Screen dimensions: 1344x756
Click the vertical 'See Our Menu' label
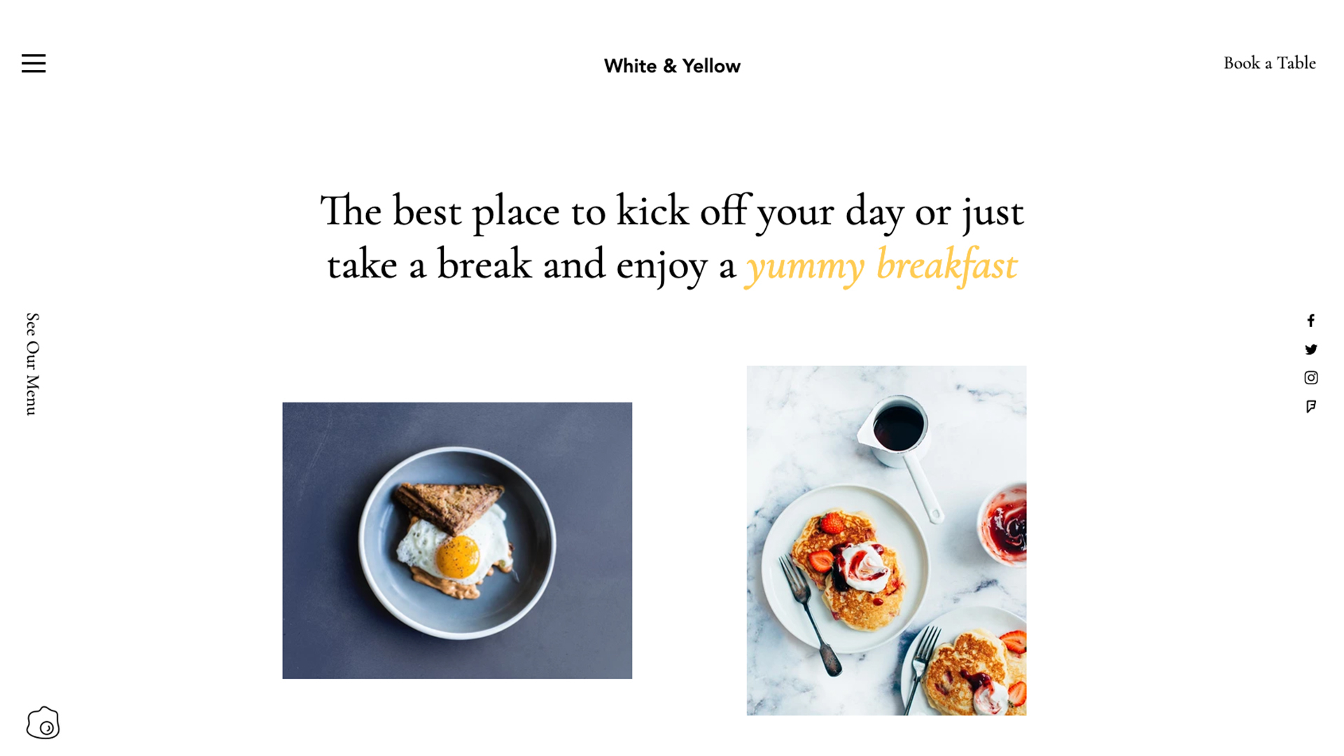pyautogui.click(x=32, y=365)
